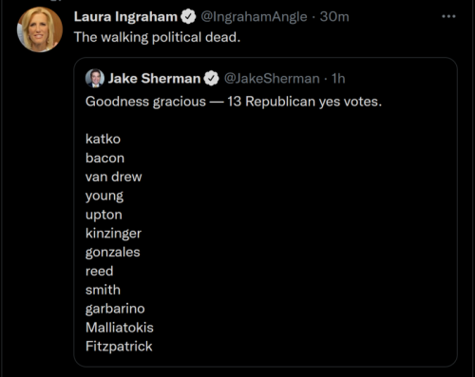475x377 pixels.
Task: Click the 30m tweet timestamp
Action: coord(334,17)
